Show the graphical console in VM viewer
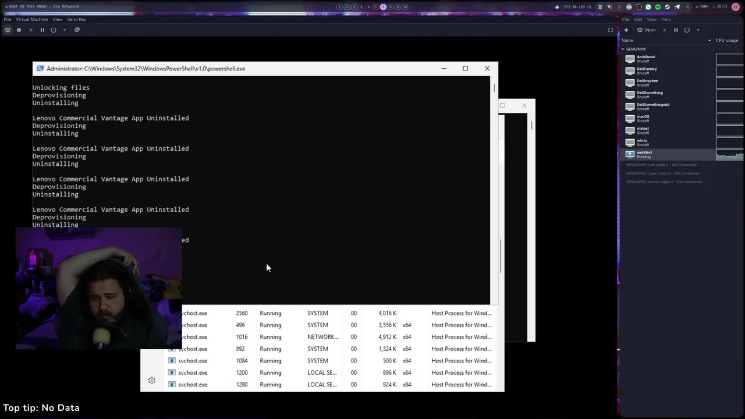The image size is (745, 419). point(8,30)
